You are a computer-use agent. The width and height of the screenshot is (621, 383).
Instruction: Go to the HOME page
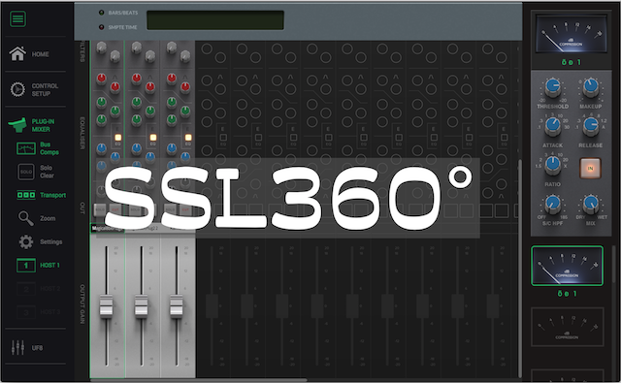coord(29,53)
